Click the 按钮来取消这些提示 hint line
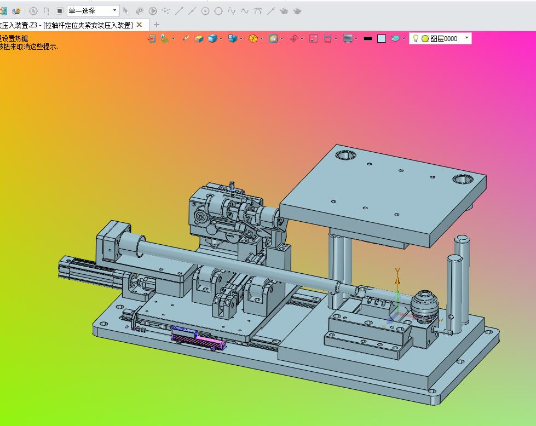536x426 pixels. (29, 47)
